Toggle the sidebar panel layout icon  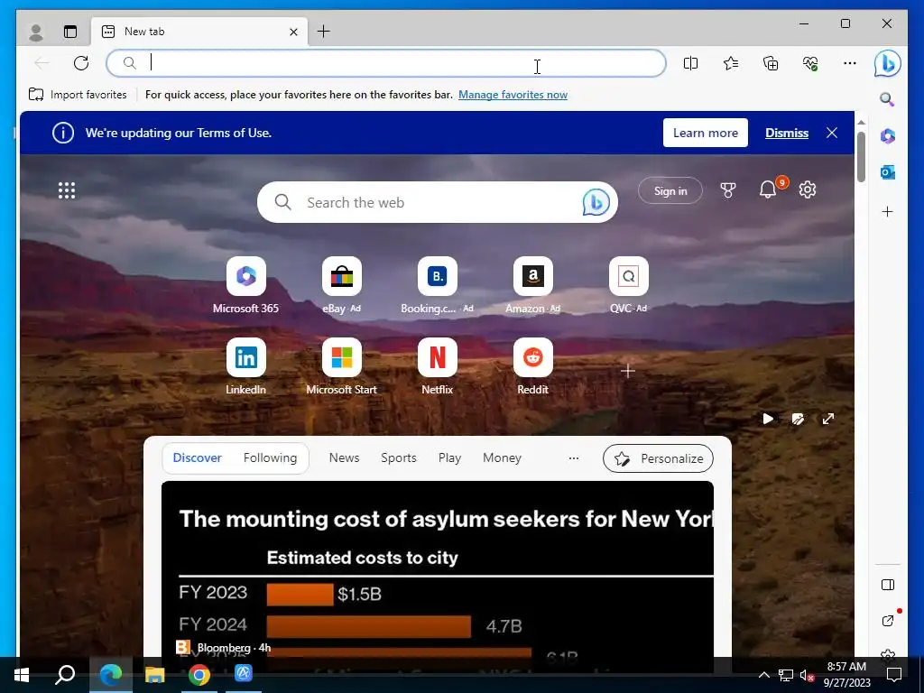point(888,585)
